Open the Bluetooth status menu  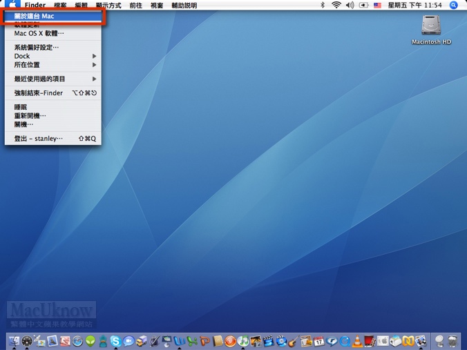(x=323, y=5)
